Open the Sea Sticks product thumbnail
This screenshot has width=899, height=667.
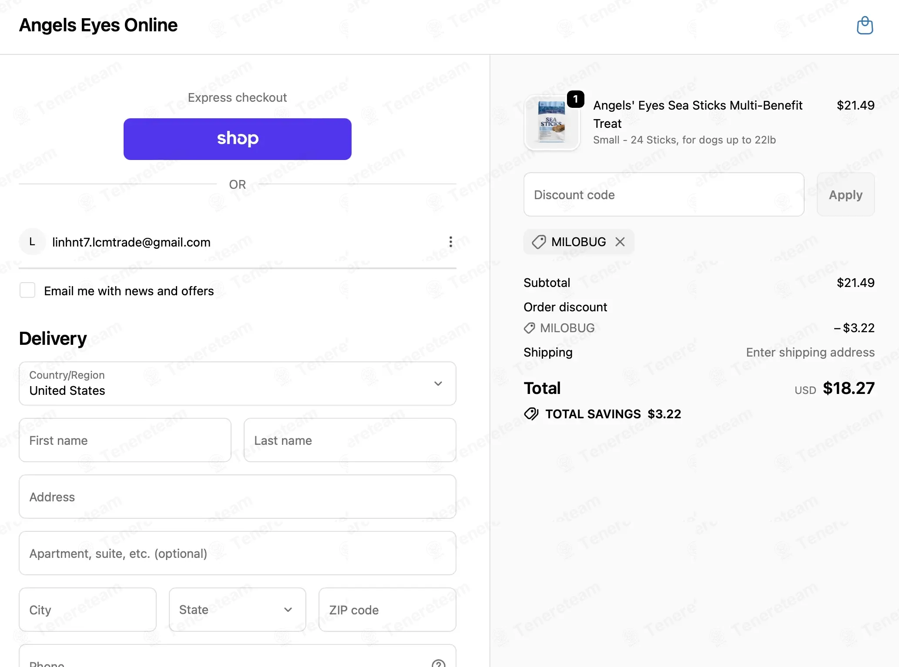click(552, 123)
